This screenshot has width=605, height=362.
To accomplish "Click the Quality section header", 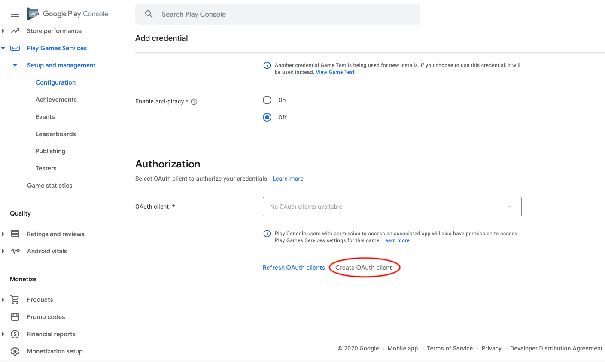I will [x=20, y=213].
